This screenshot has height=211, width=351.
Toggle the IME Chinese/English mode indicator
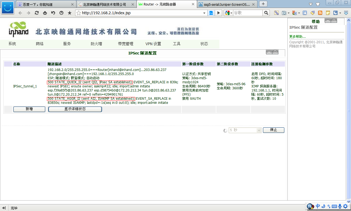318,206
